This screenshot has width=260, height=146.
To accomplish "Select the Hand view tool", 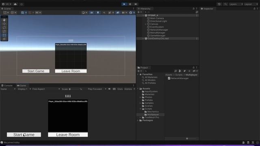I will [4, 20].
